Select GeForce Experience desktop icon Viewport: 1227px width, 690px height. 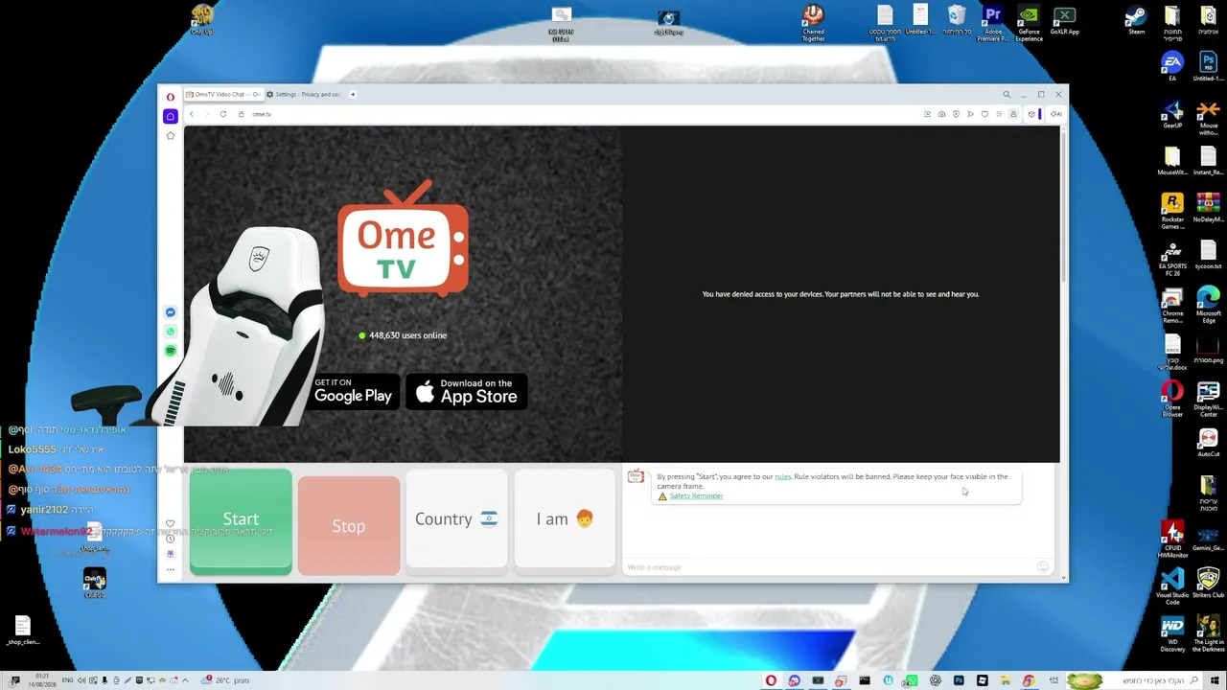coord(1029,23)
